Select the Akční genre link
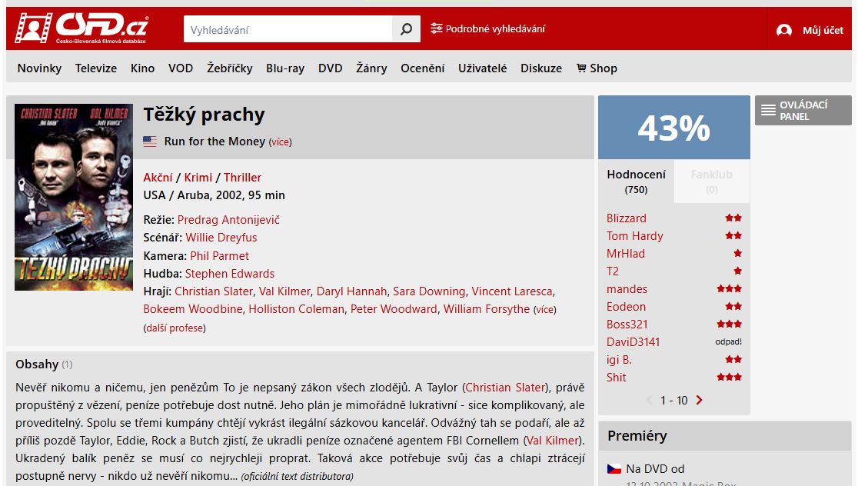This screenshot has width=858, height=486. point(158,178)
